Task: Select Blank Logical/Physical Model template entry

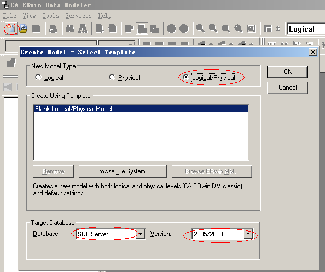Action: click(x=141, y=108)
